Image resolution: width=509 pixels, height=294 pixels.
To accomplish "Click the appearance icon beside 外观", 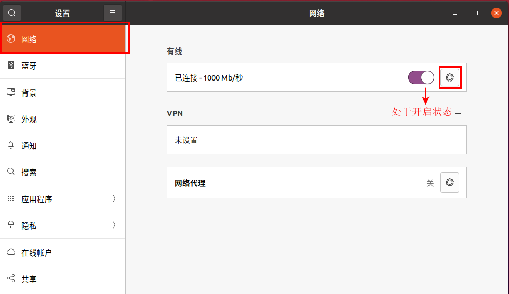I will coord(11,119).
